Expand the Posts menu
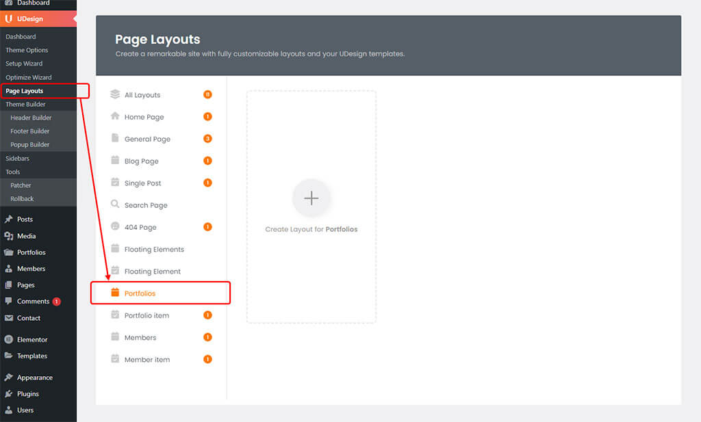Screen dimensions: 701x422 click(27, 220)
